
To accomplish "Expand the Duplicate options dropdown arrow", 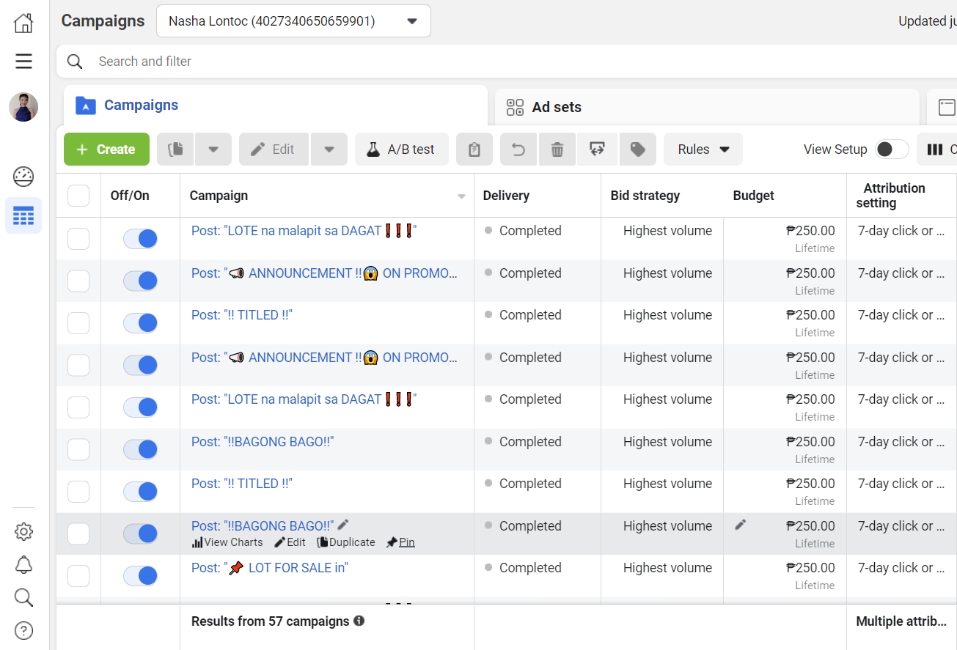I will point(213,149).
